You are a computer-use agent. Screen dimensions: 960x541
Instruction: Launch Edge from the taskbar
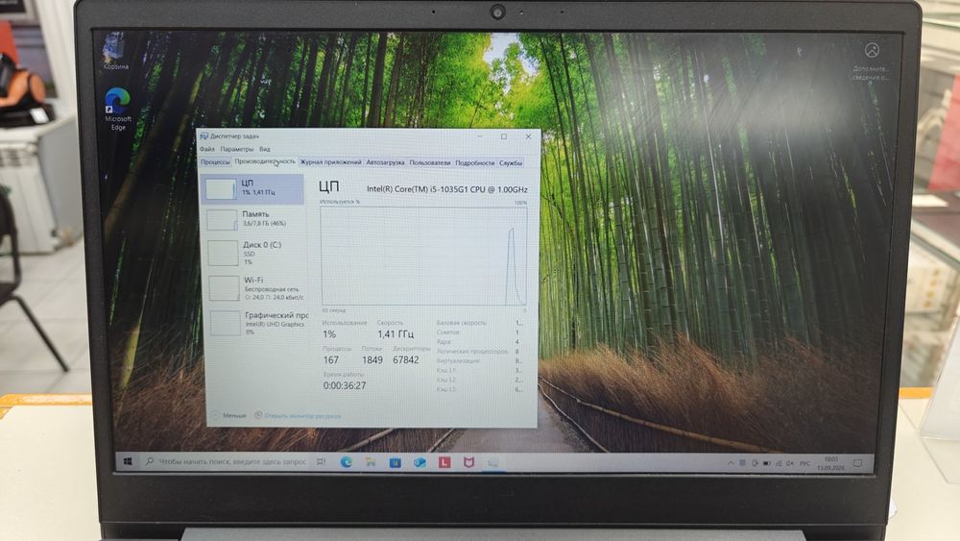coord(346,462)
